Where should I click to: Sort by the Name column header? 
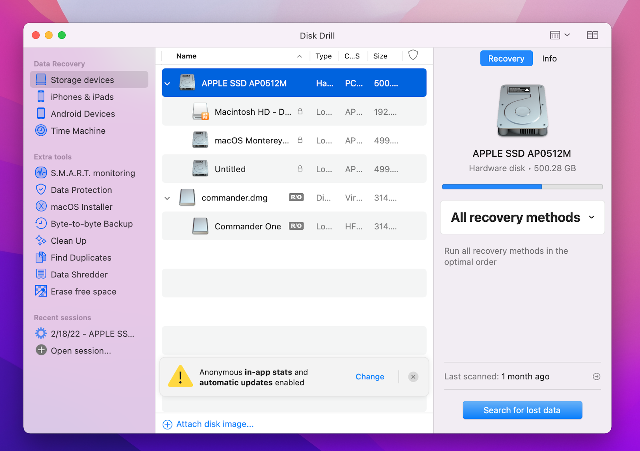pos(186,56)
